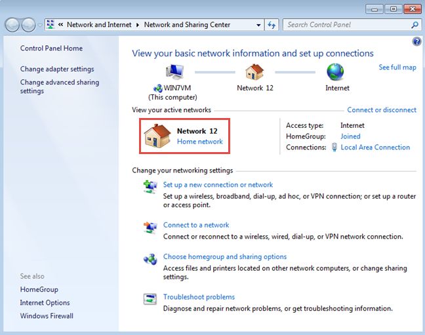Click the new connection setup icon
The width and height of the screenshot is (425, 335).
point(150,187)
